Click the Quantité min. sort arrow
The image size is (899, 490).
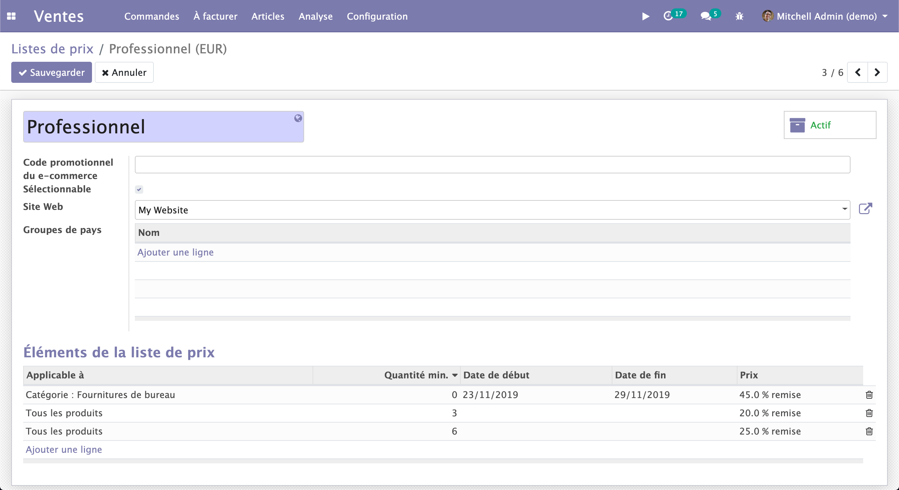pos(455,375)
